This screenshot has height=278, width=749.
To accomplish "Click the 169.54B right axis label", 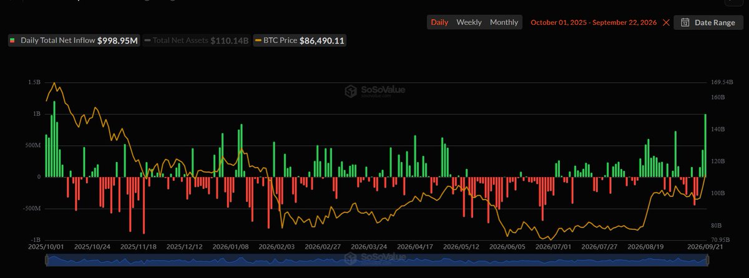I will click(x=721, y=82).
